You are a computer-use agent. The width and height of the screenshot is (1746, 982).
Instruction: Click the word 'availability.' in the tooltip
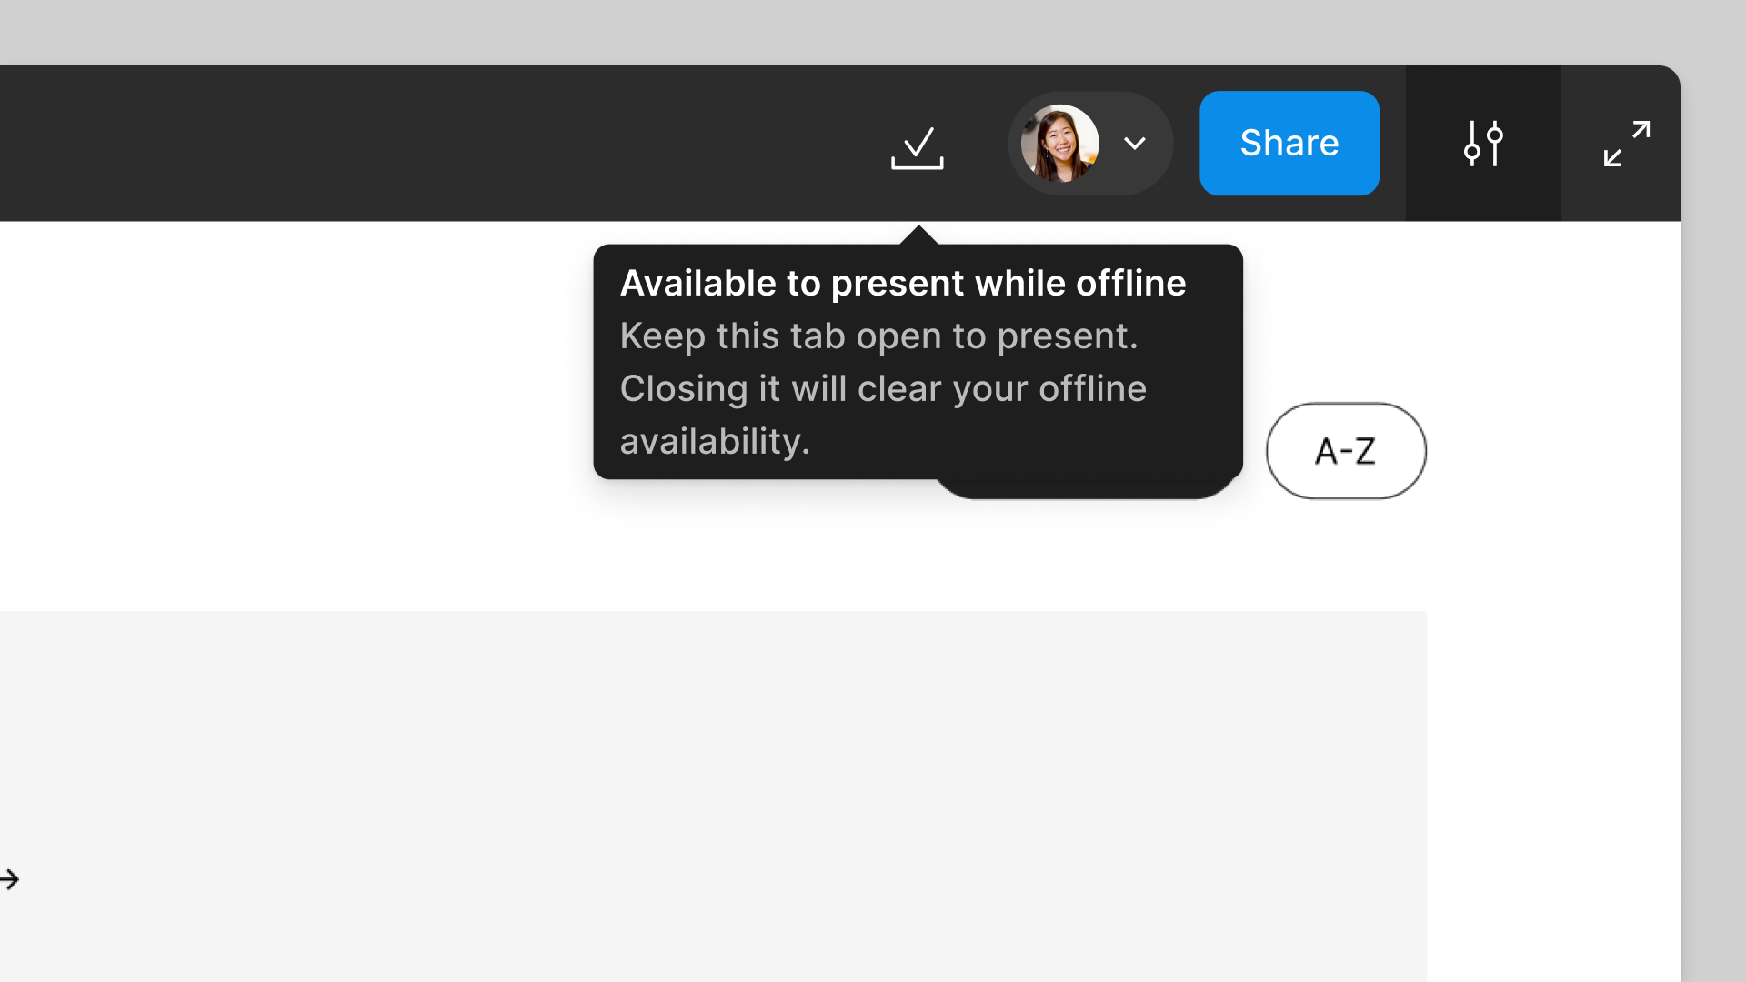click(714, 442)
